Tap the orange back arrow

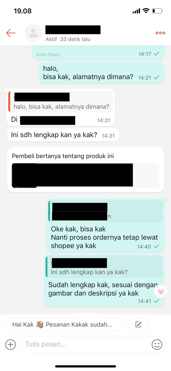point(11,33)
